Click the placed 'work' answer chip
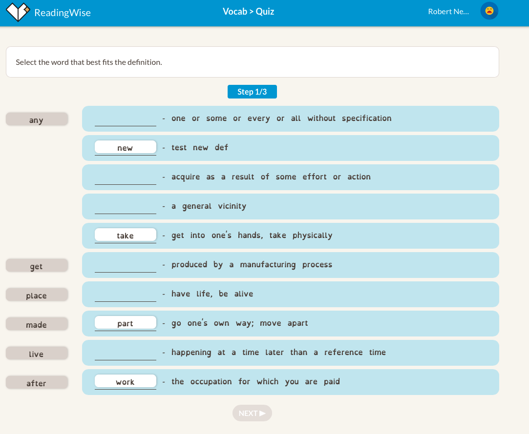This screenshot has height=434, width=529. (126, 381)
